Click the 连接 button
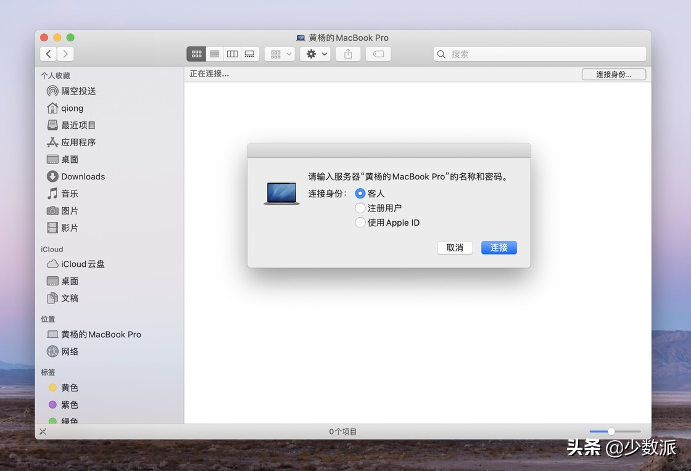 (x=499, y=248)
